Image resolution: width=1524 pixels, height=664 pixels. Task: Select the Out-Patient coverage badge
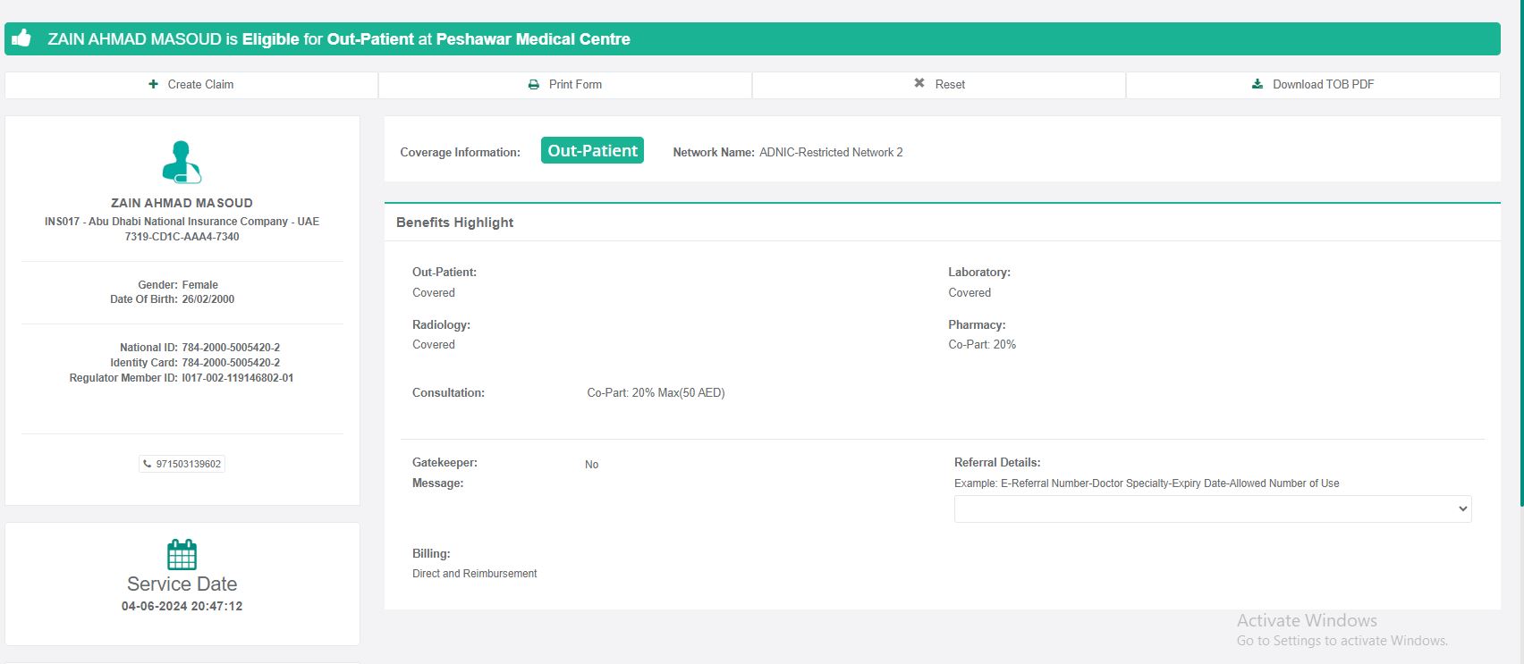[592, 150]
